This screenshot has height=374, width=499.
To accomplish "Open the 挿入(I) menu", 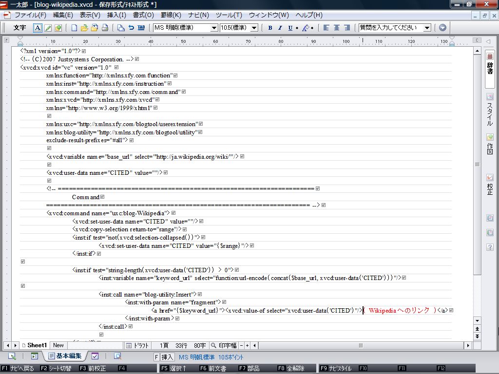I will 116,15.
